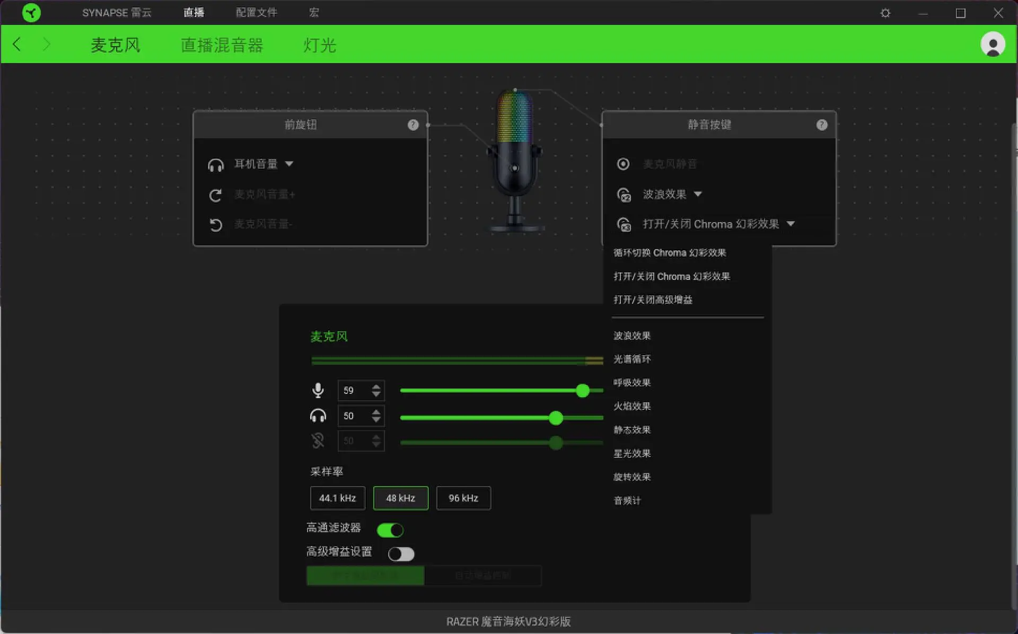
Task: Click the microphone volume slider handle
Action: click(x=583, y=391)
